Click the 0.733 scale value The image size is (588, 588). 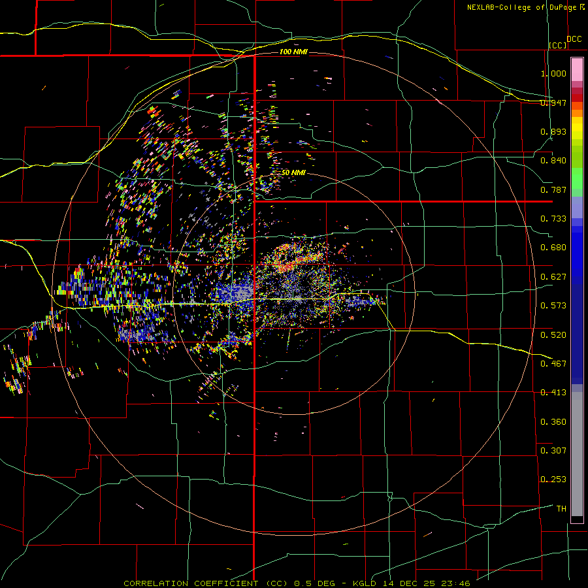[553, 219]
